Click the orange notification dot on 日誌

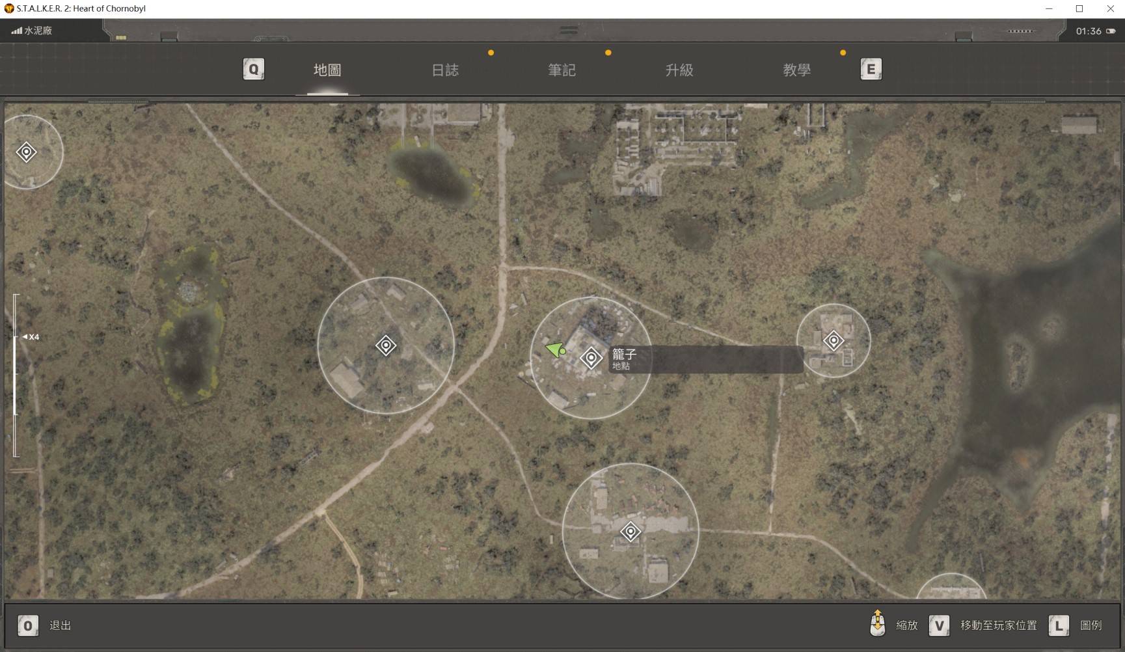pos(491,53)
